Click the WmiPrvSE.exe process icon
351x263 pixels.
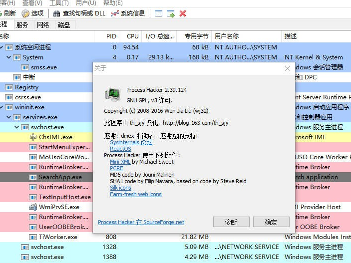pyautogui.click(x=33, y=207)
